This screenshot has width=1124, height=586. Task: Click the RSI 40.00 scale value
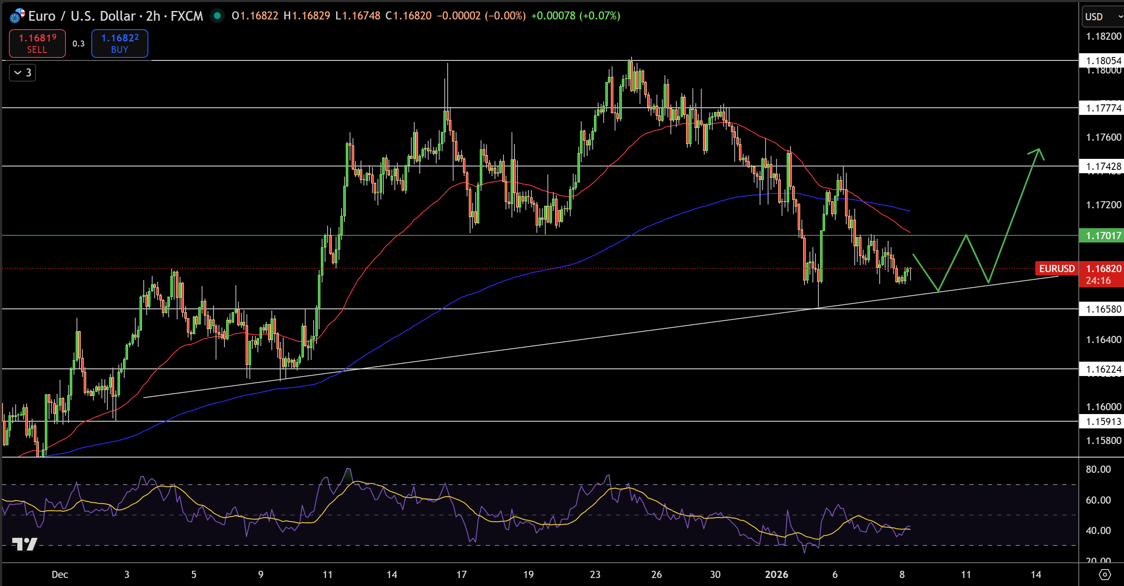click(x=1098, y=530)
